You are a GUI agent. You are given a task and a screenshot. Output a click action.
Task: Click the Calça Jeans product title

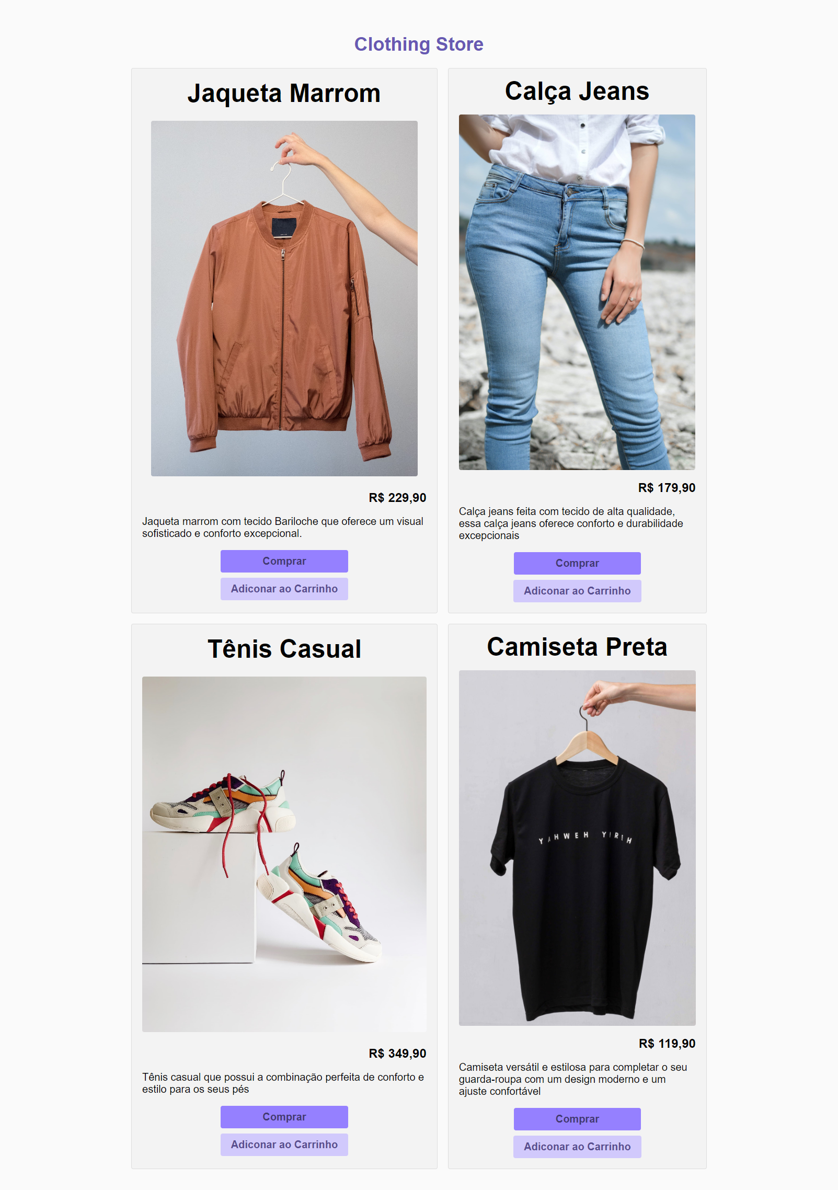click(577, 91)
